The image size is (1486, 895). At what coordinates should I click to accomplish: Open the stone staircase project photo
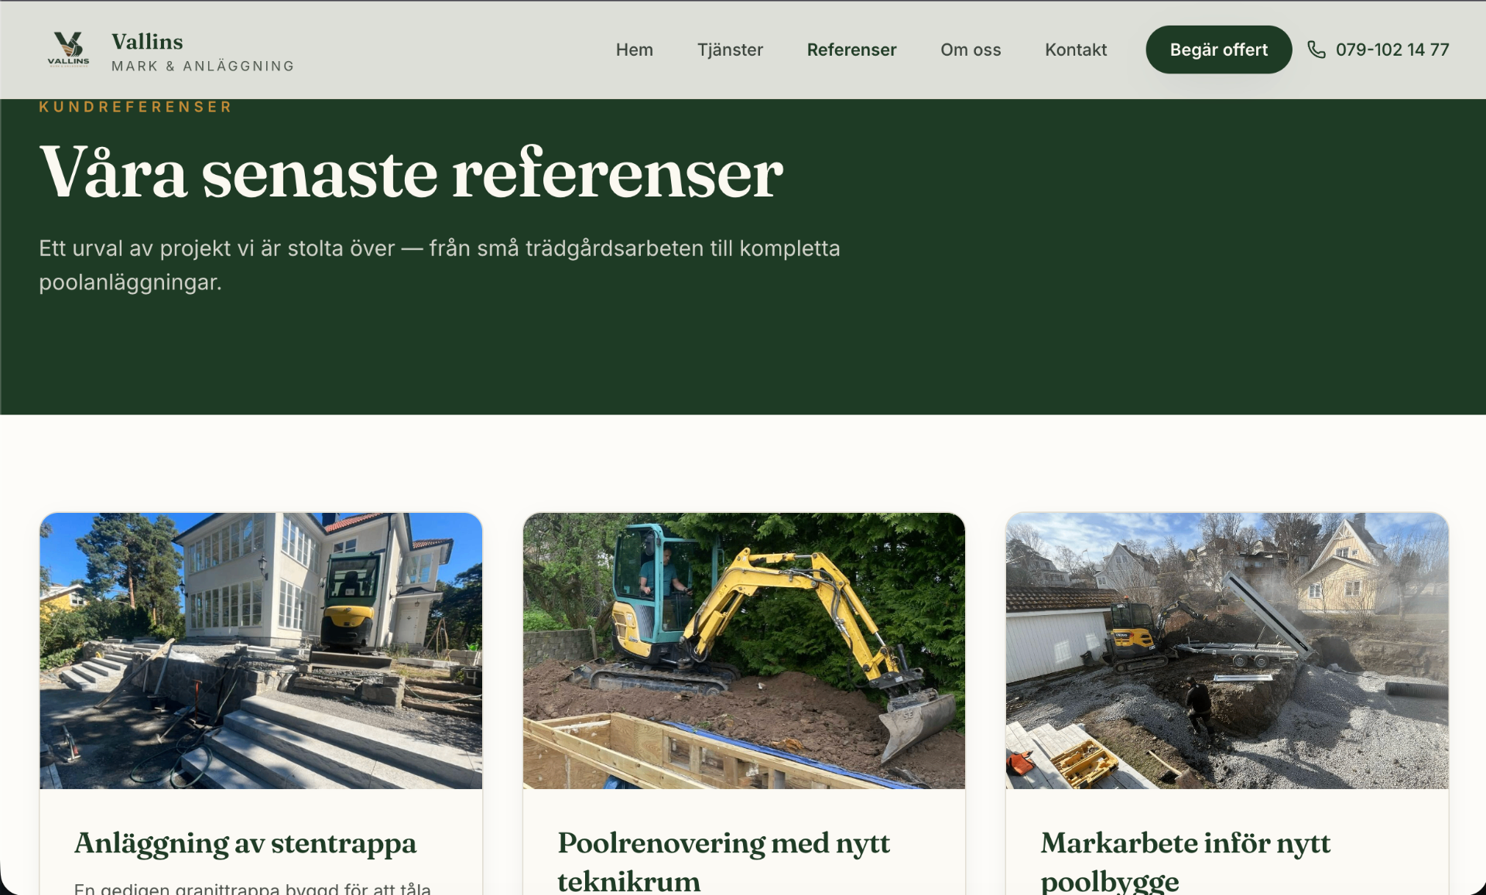click(x=261, y=651)
